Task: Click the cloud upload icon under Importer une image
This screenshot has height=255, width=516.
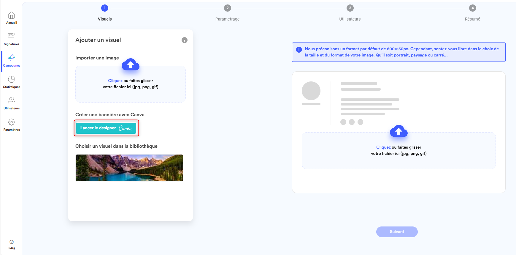Action: pos(131,64)
